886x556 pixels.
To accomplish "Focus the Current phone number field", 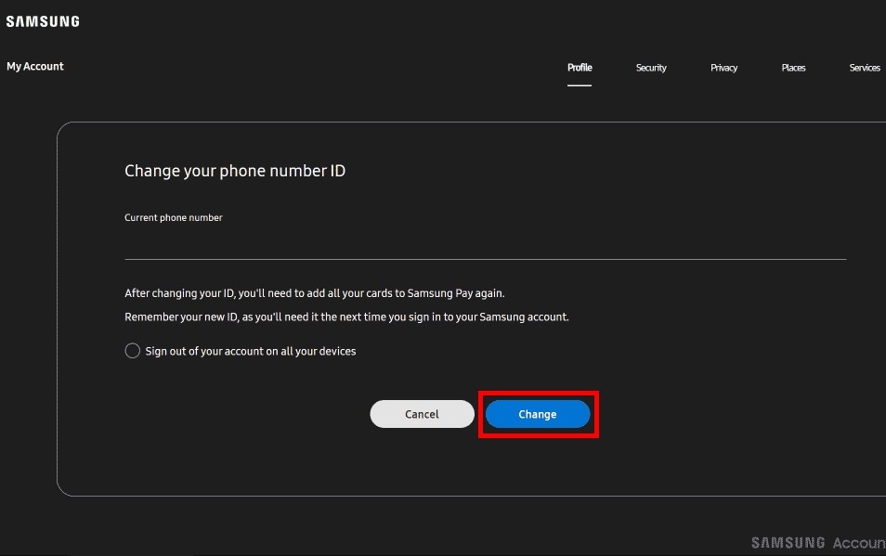I will tap(486, 243).
